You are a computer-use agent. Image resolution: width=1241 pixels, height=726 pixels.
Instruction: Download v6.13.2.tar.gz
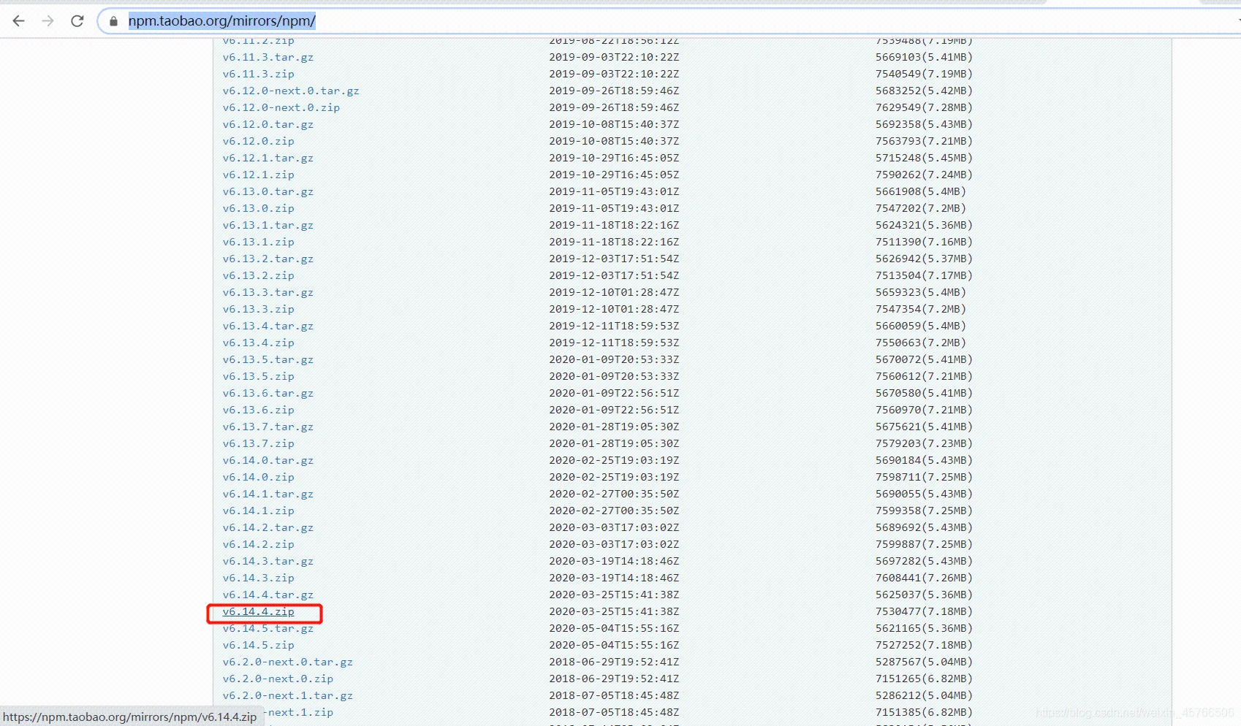(268, 259)
